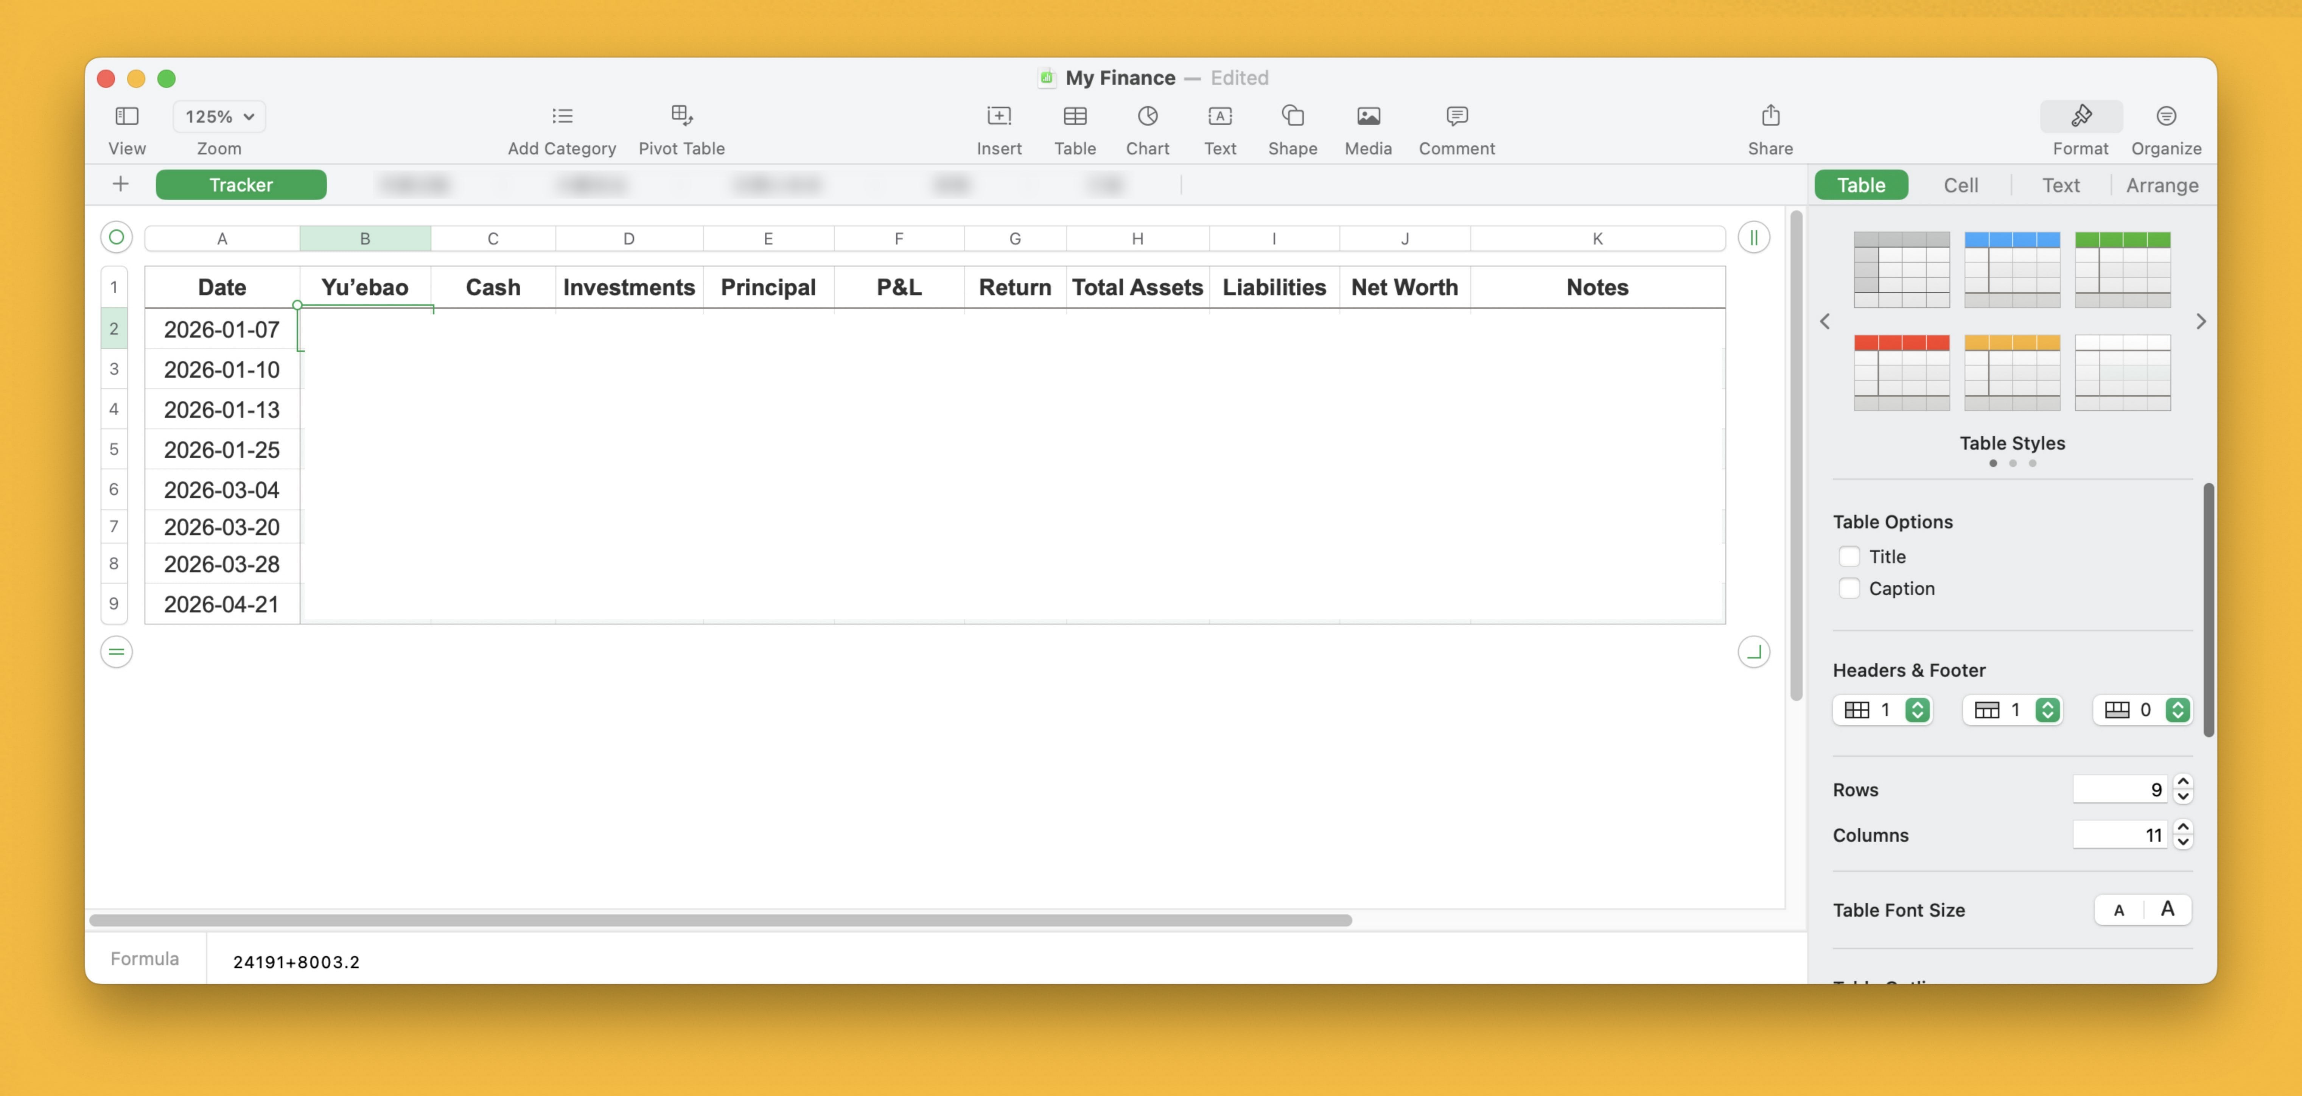Add a Text box

pos(1220,116)
